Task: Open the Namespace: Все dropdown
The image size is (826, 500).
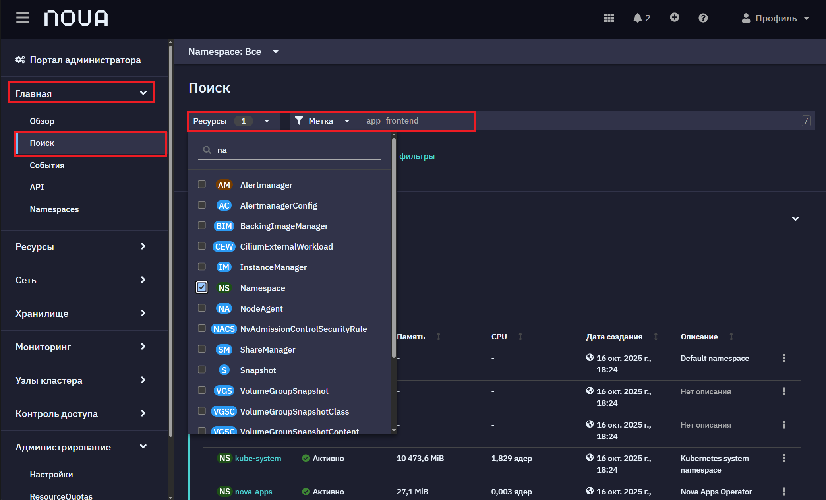Action: click(233, 52)
